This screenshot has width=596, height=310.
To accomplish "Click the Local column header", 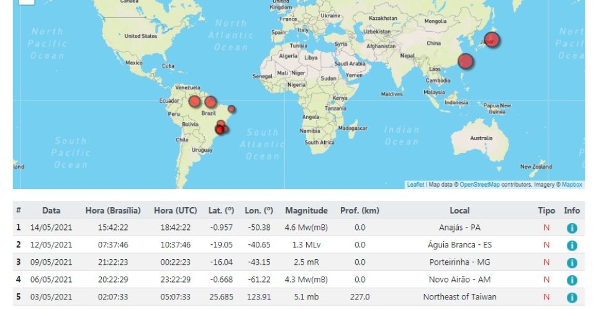I will pos(459,211).
